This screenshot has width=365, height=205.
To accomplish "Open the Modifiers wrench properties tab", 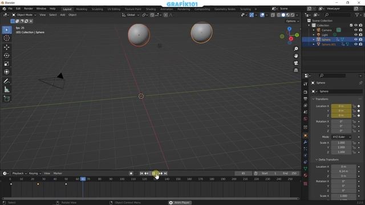I will pos(306,142).
